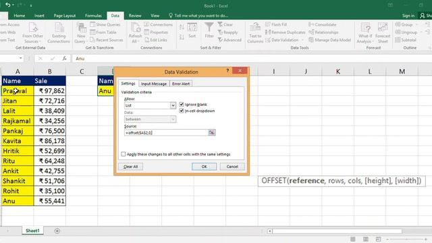Click the Refresh All icon
Viewport: 432px width, 243px height.
click(x=135, y=33)
